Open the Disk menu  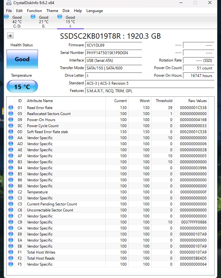click(x=66, y=11)
